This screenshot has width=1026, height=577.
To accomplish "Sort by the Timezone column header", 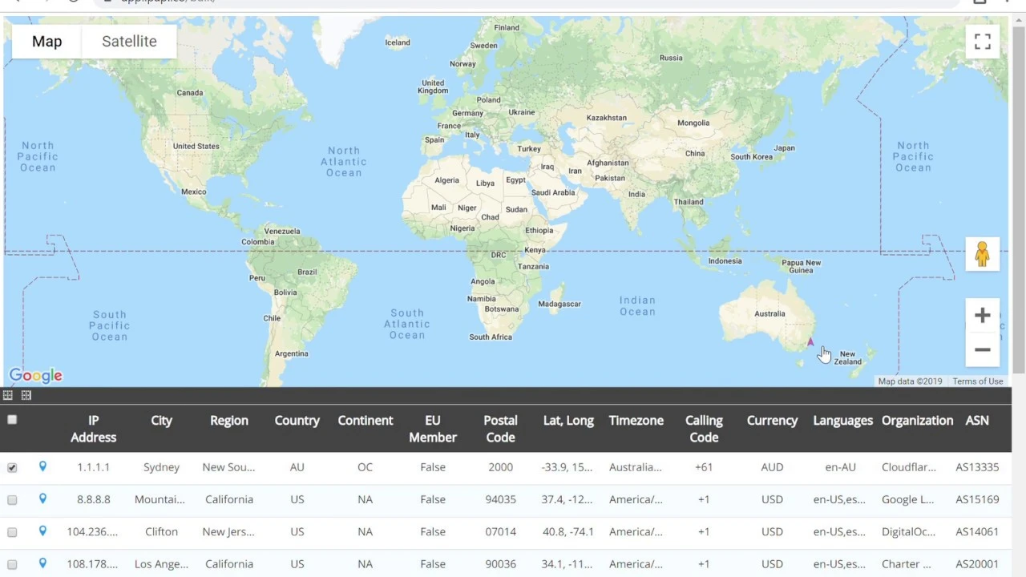I will click(636, 421).
